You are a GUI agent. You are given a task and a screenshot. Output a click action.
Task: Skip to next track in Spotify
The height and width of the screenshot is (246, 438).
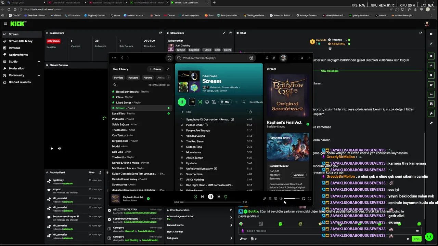click(x=219, y=196)
